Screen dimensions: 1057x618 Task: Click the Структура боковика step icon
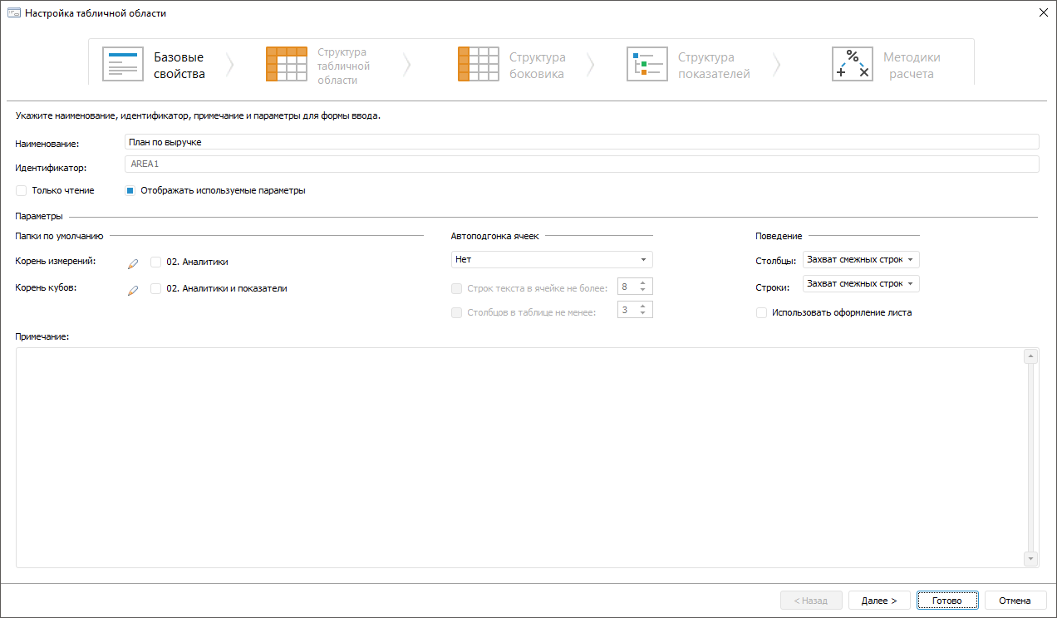479,64
